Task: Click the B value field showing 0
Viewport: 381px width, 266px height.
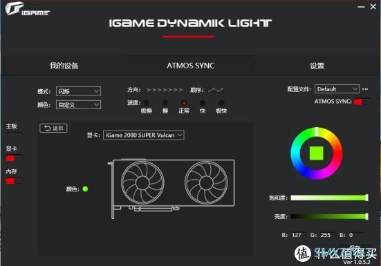Action: tap(356, 235)
